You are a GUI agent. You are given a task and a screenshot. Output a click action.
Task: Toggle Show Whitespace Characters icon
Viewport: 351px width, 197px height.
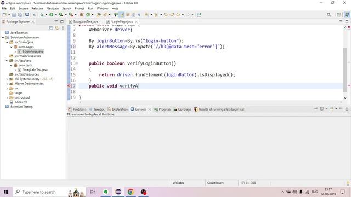pyautogui.click(x=139, y=15)
